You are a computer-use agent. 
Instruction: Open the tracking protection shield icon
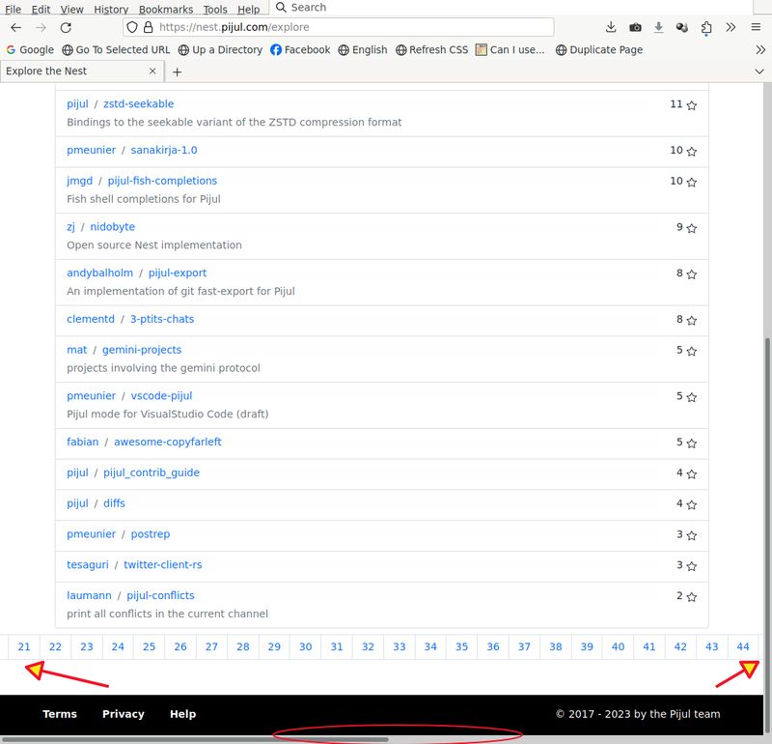pyautogui.click(x=132, y=27)
